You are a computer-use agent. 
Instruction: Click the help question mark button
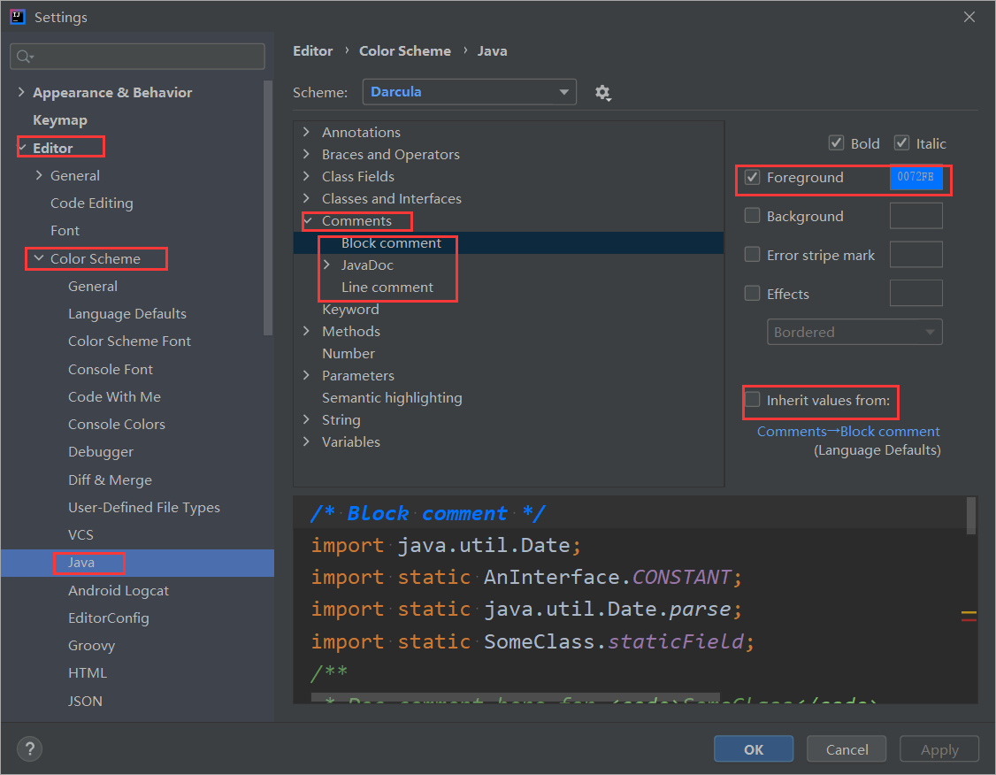tap(29, 749)
